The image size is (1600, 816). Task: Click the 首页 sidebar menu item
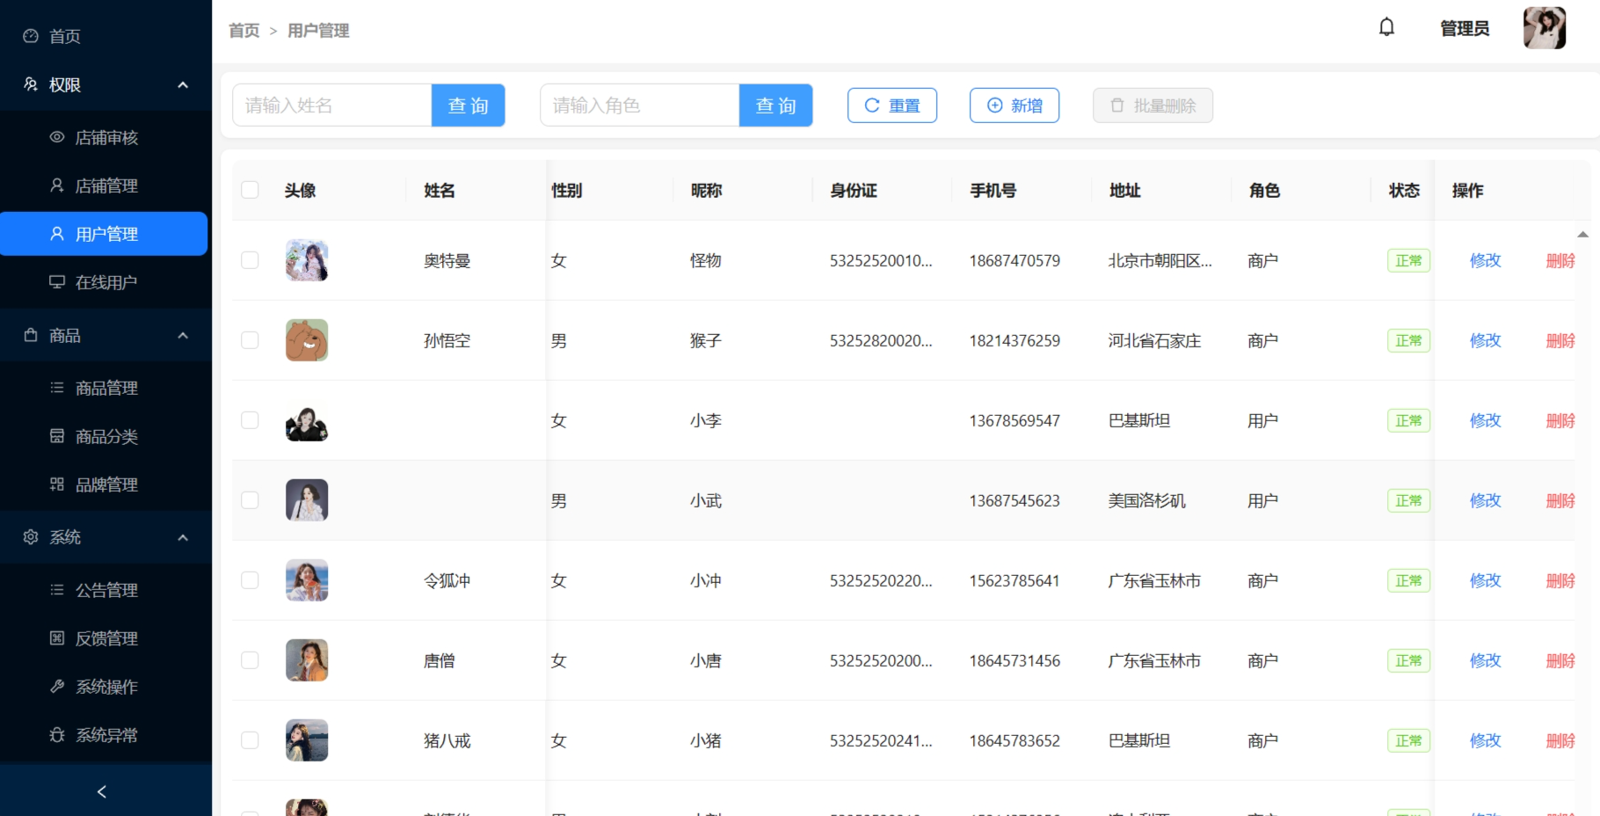coord(105,36)
